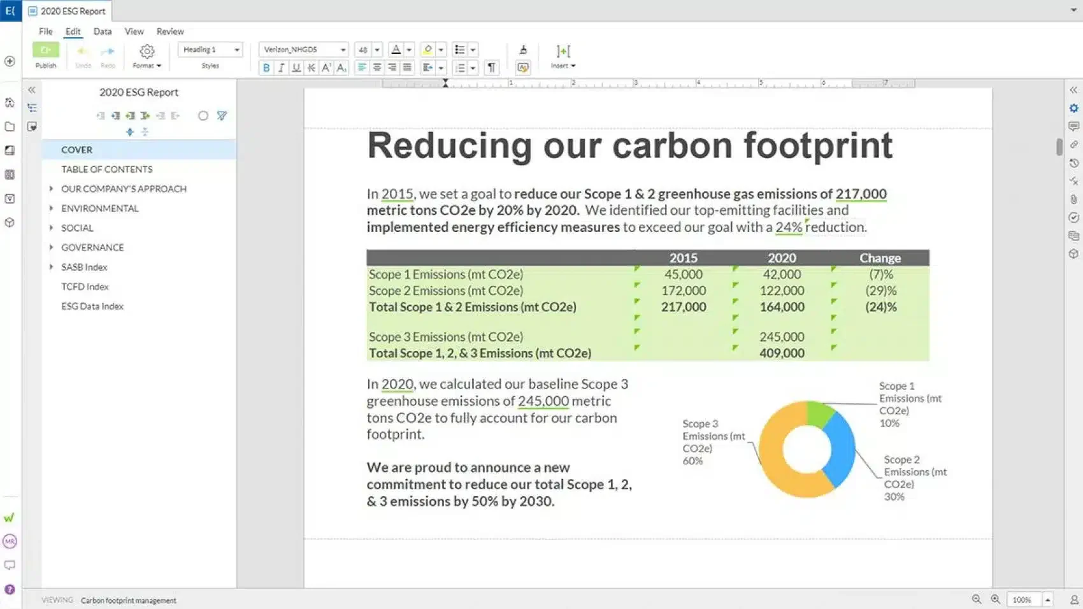Expand right panel double chevron
Viewport: 1083px width, 609px height.
click(x=1073, y=90)
